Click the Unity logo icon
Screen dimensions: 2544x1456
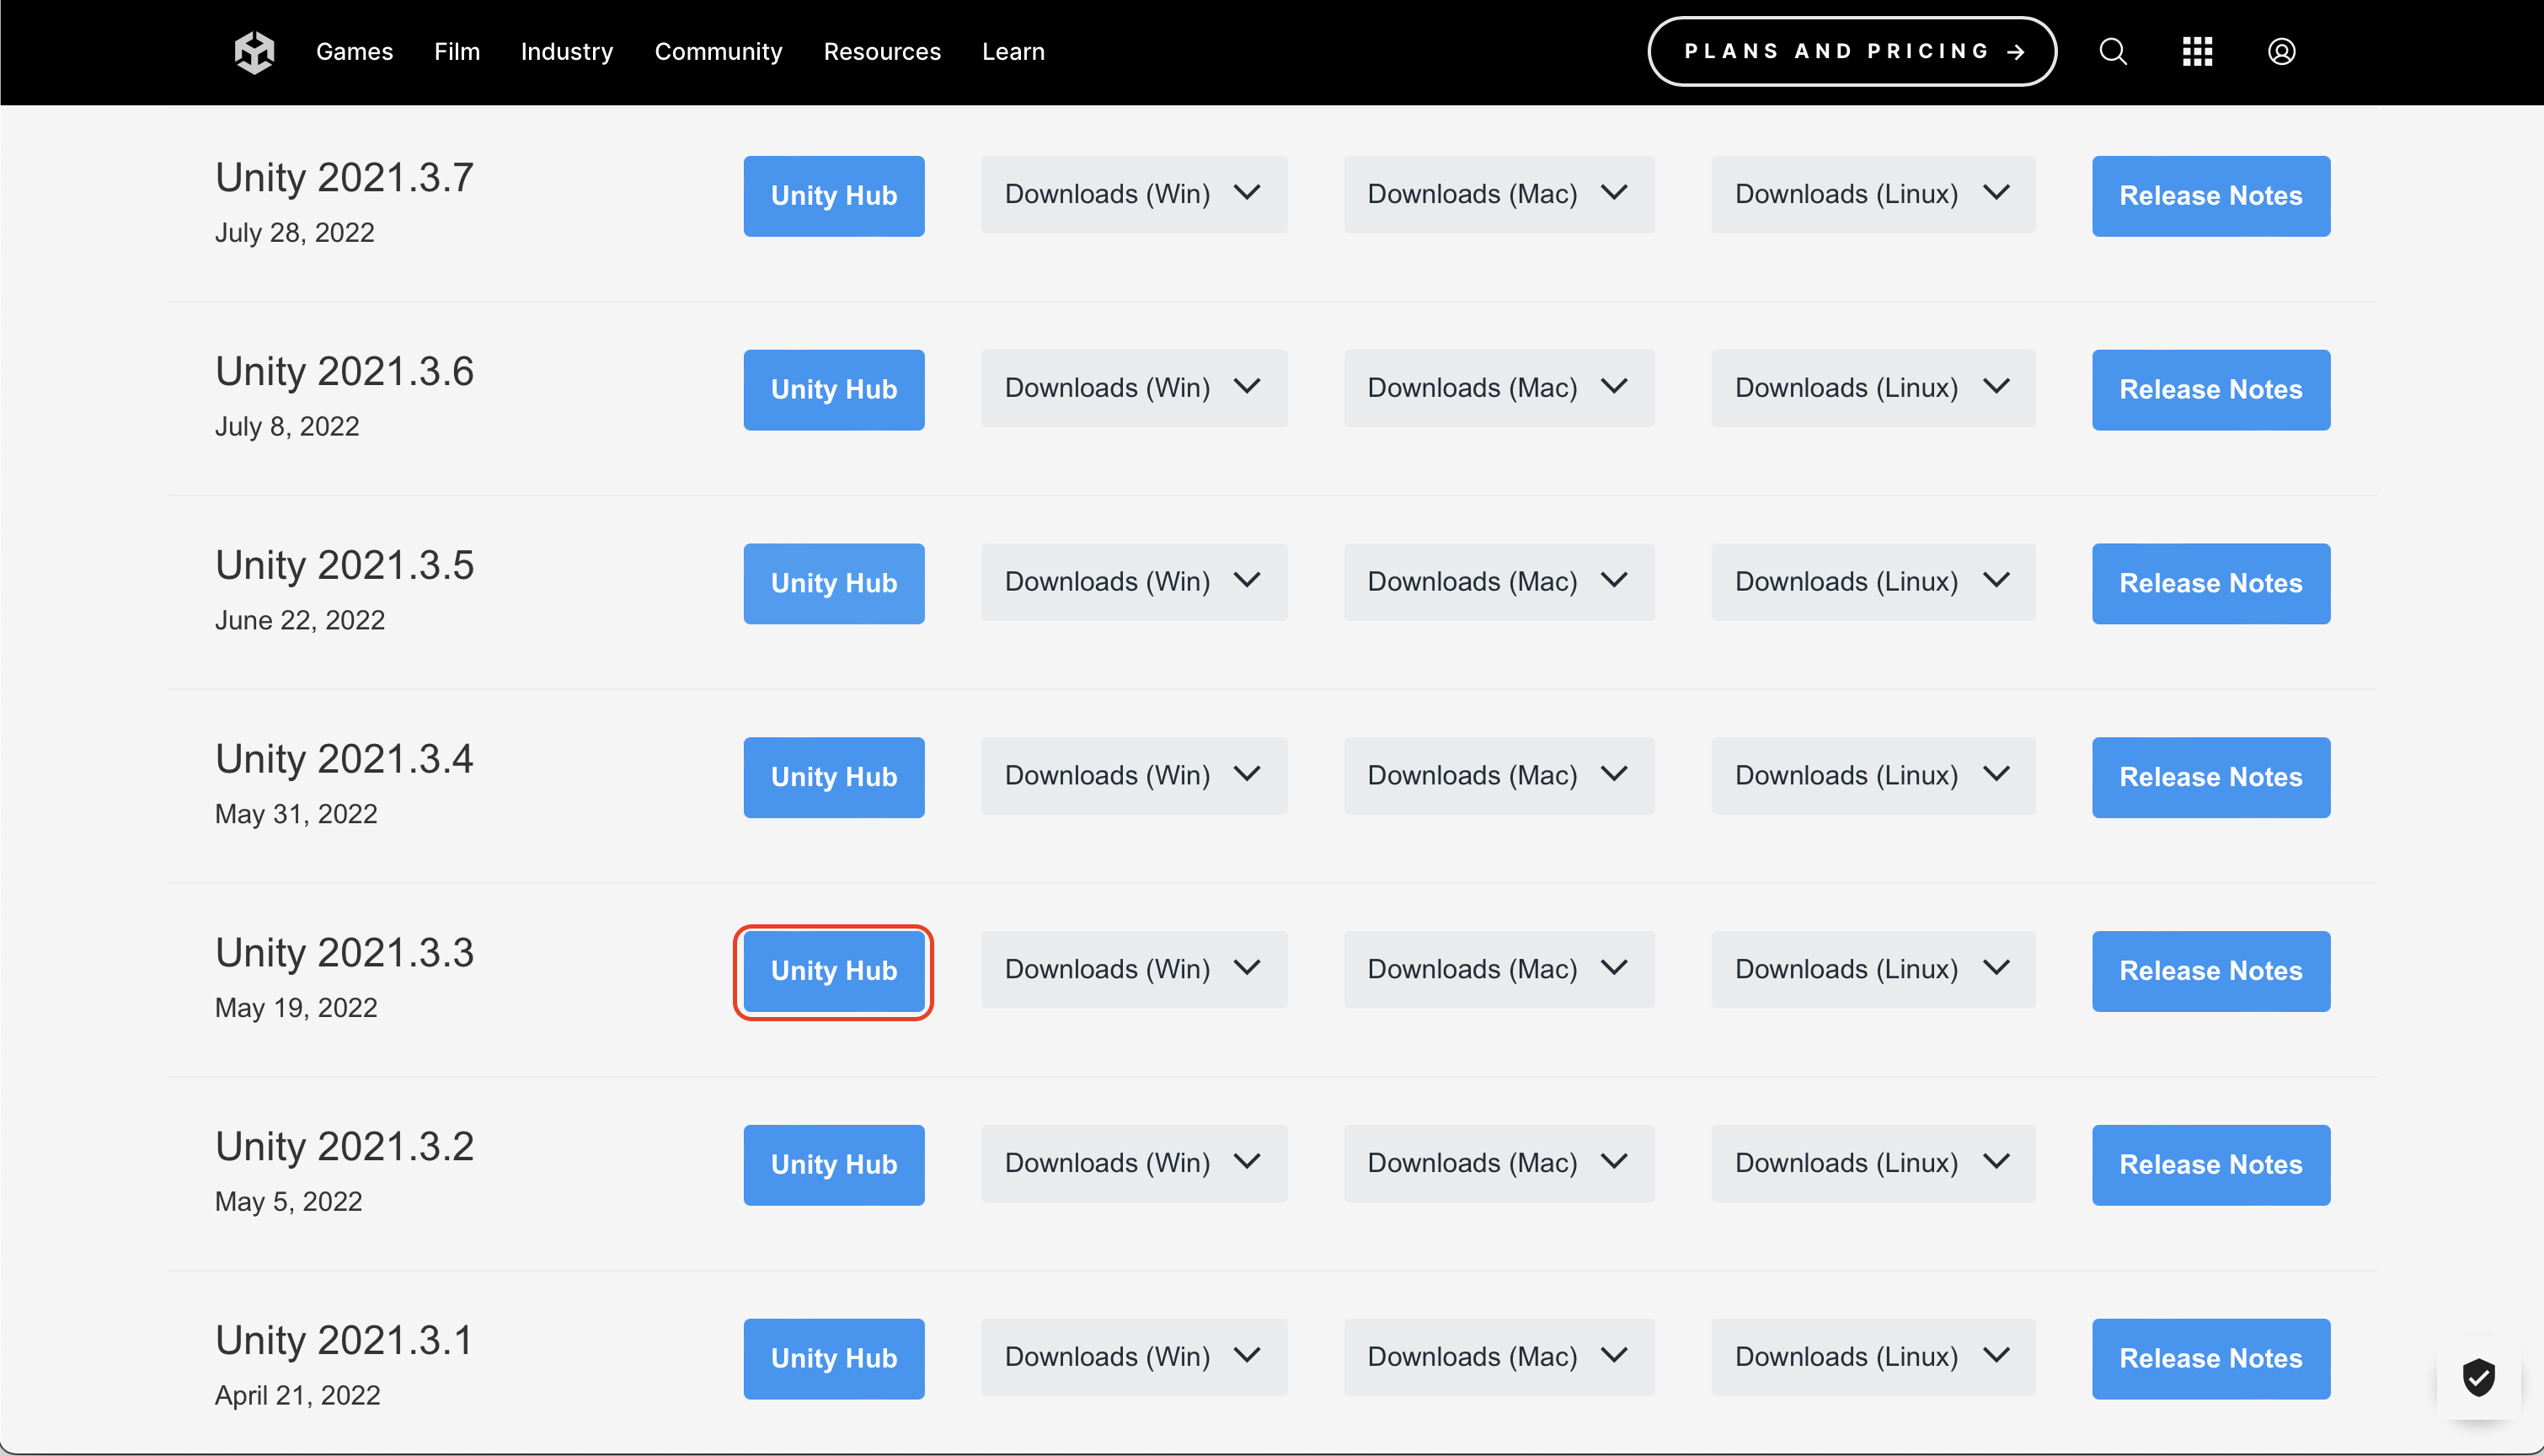click(254, 52)
